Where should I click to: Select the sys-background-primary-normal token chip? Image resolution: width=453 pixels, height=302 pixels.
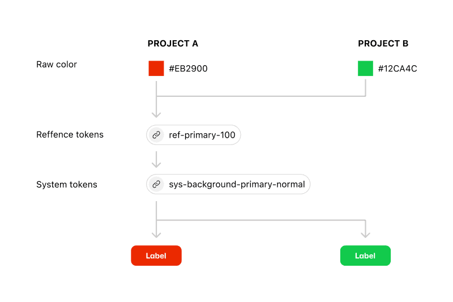click(228, 184)
